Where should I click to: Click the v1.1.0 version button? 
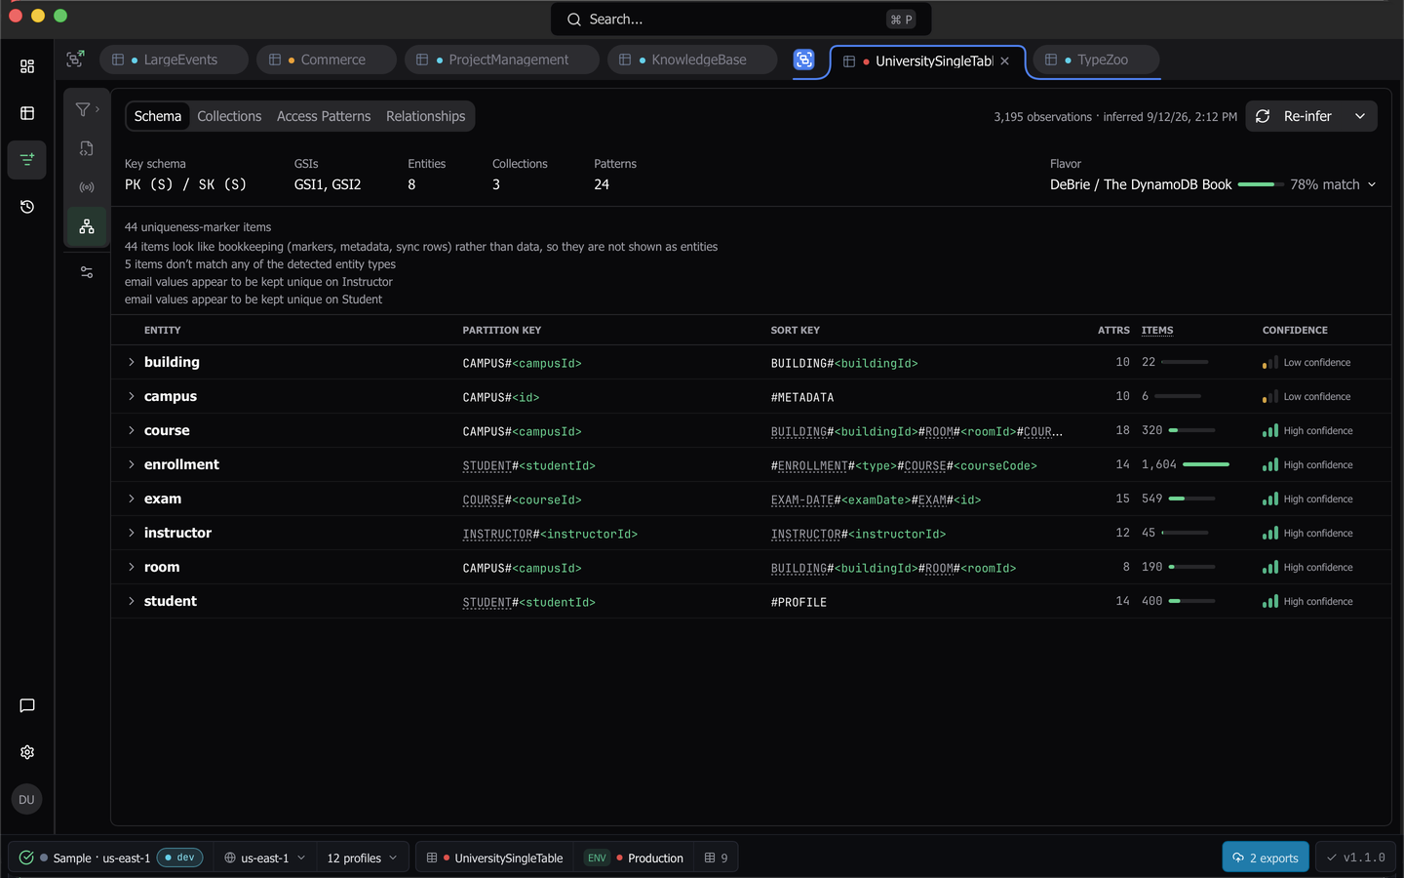coord(1355,858)
